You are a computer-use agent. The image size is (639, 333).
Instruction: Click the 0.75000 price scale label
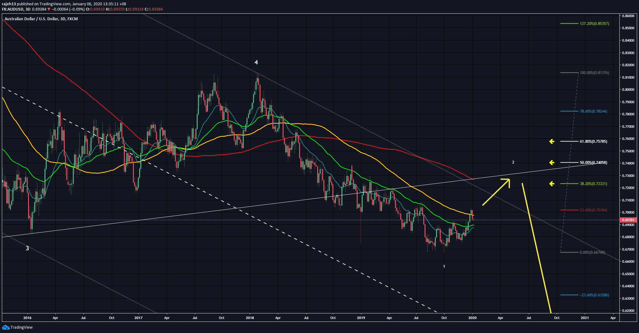pos(628,151)
